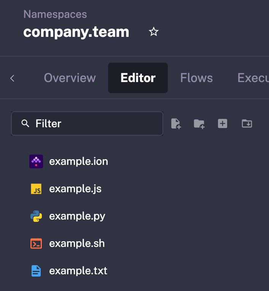Image resolution: width=269 pixels, height=291 pixels.
Task: Open the example.js file name
Action: (x=75, y=189)
